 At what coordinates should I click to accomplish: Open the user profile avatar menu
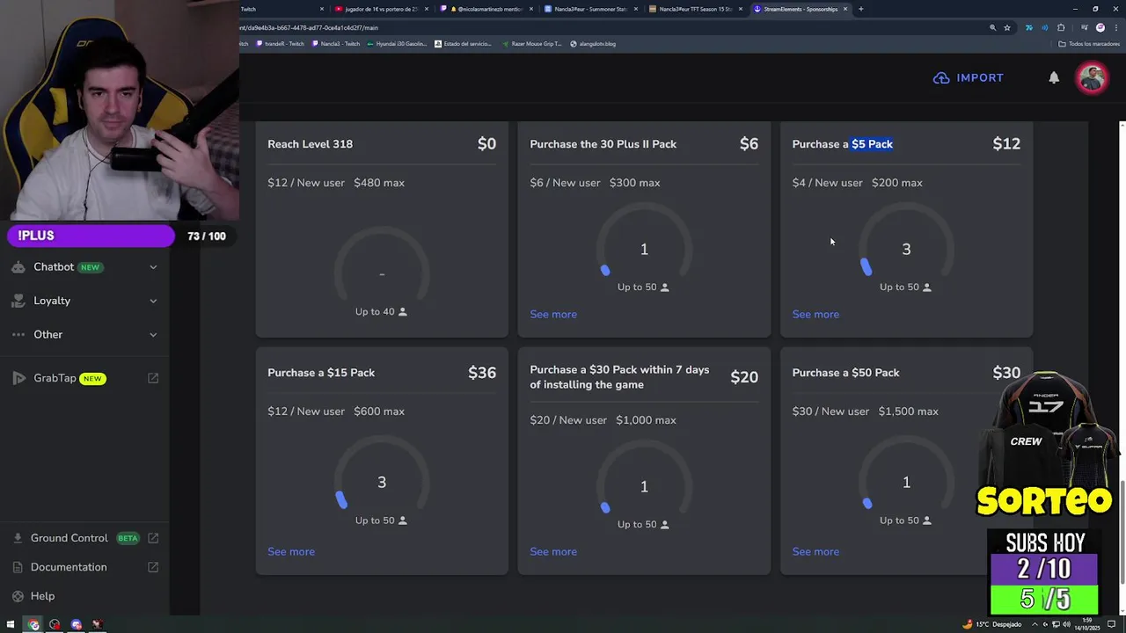click(1093, 78)
